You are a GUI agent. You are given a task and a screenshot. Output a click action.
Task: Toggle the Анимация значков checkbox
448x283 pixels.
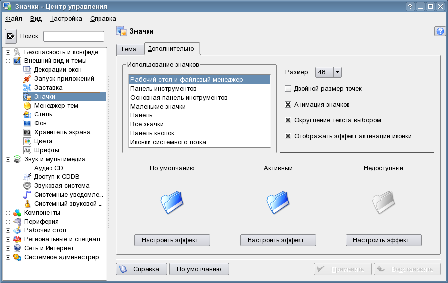click(288, 105)
